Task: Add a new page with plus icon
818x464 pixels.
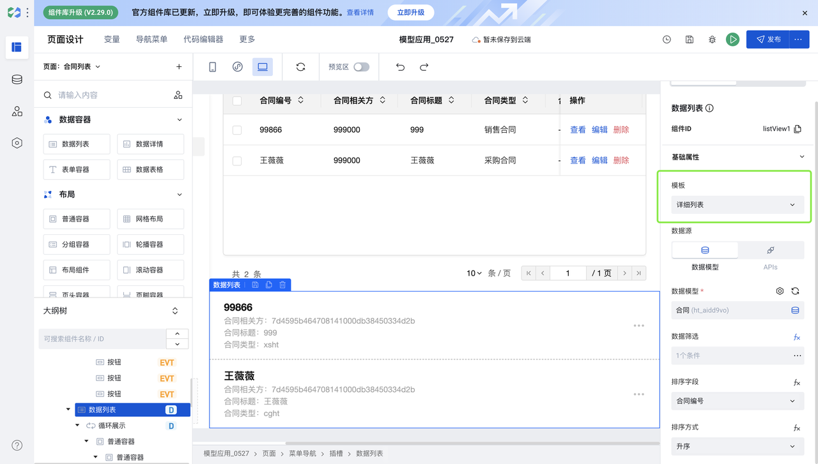Action: tap(179, 66)
